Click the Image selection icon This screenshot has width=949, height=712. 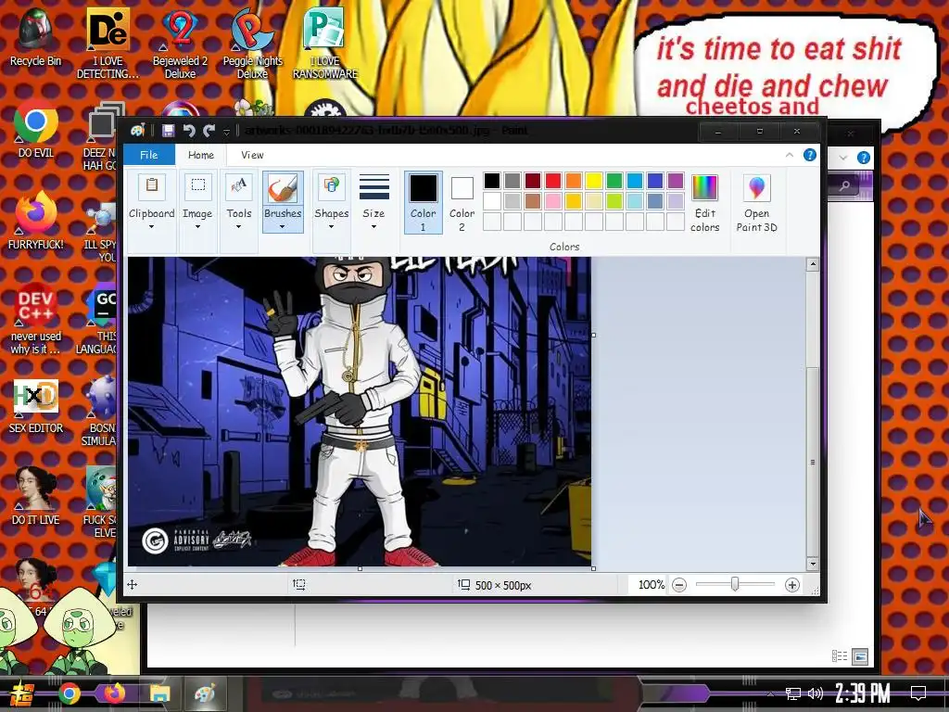coord(198,185)
